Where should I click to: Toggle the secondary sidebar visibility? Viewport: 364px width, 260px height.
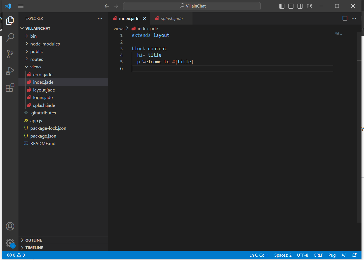pos(300,6)
